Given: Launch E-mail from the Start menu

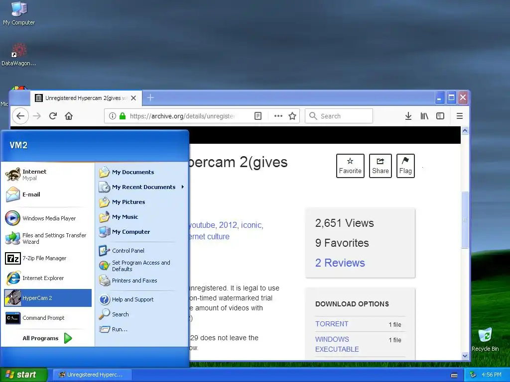Looking at the screenshot, I should pos(48,194).
